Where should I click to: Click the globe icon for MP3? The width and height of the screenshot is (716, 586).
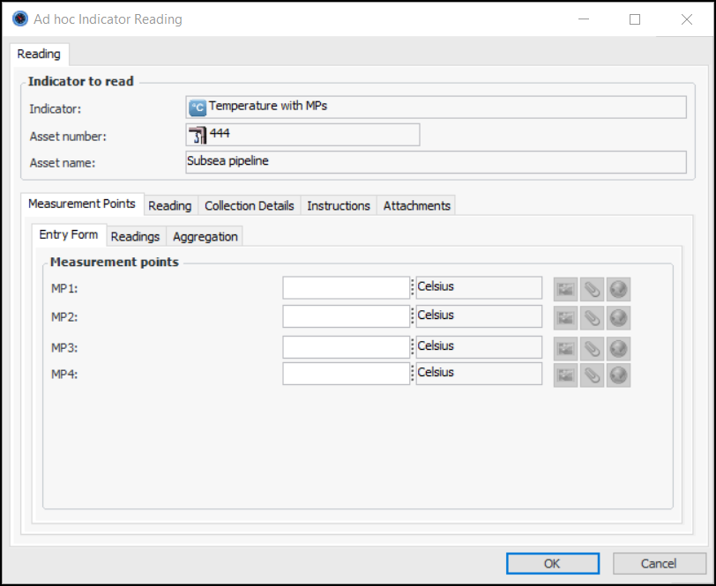[x=618, y=348]
